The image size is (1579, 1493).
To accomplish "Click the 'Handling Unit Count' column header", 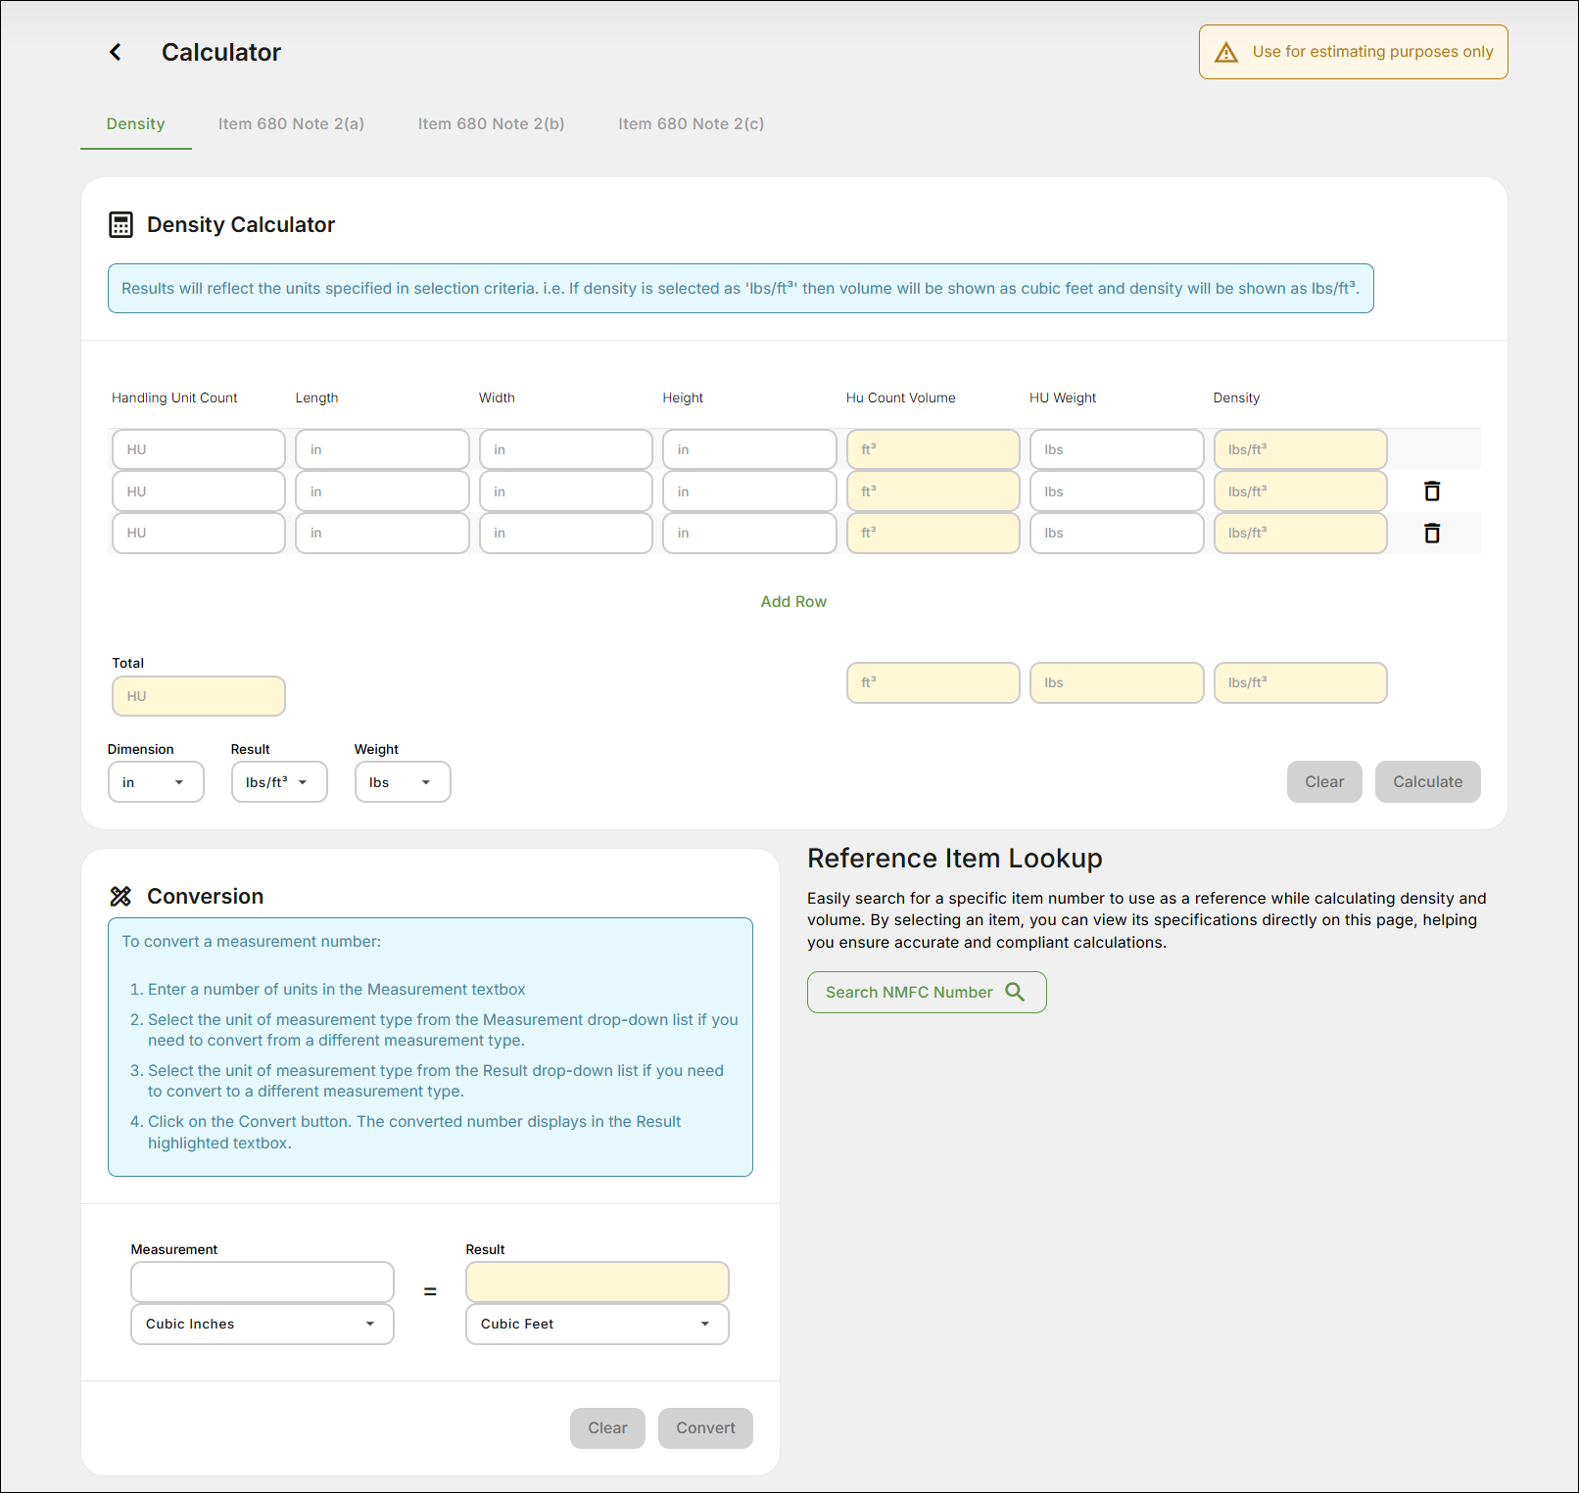I will coord(174,398).
